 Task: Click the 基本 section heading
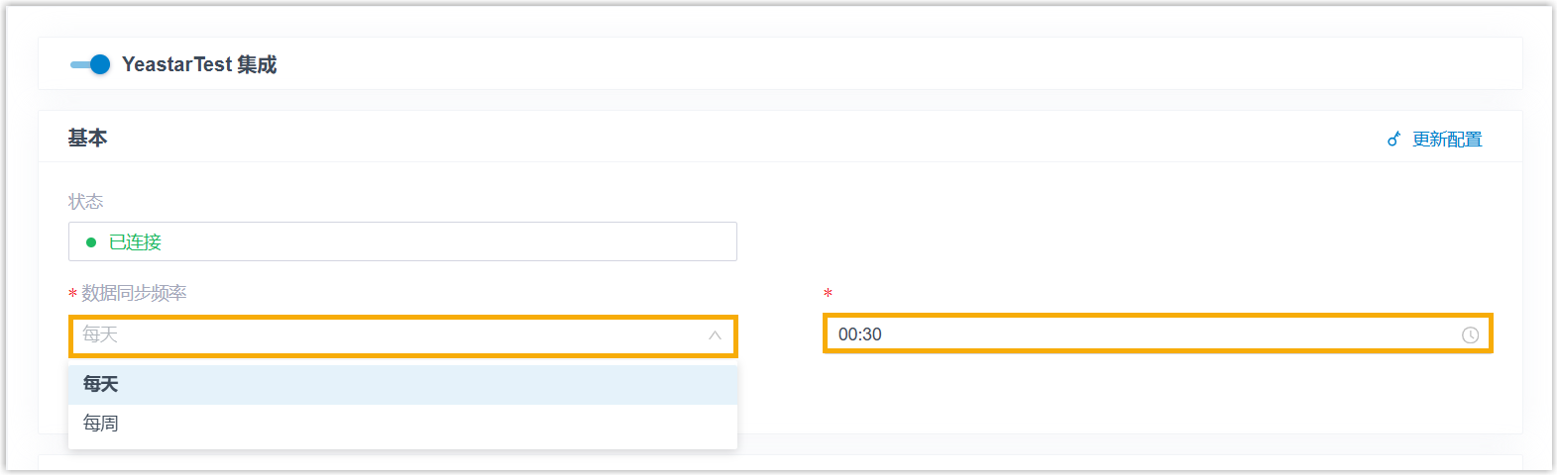tap(87, 139)
